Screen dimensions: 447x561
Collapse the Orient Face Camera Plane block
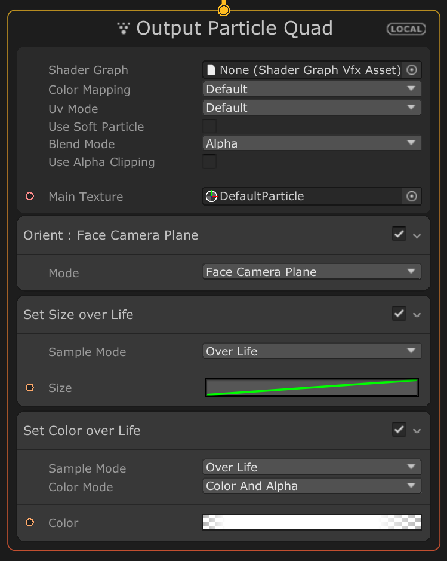(x=417, y=235)
